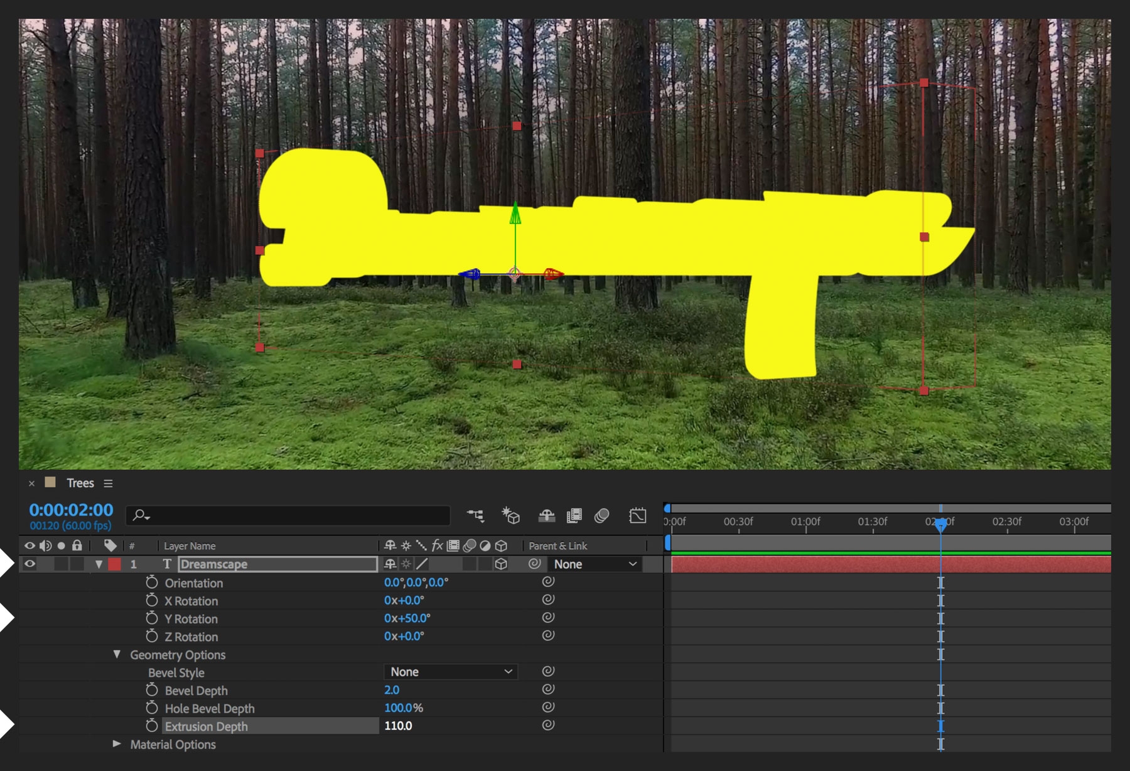1130x771 pixels.
Task: Open the Graph Editor
Action: 638,516
